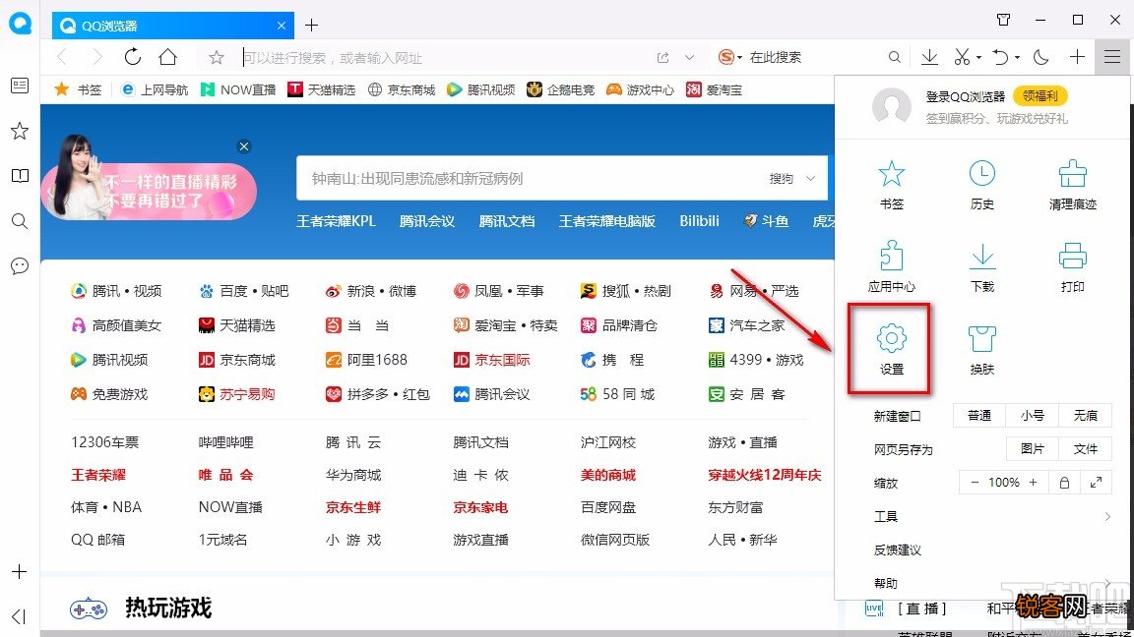Open new 普通 window
Screen dimensions: 1134x637
coord(979,415)
